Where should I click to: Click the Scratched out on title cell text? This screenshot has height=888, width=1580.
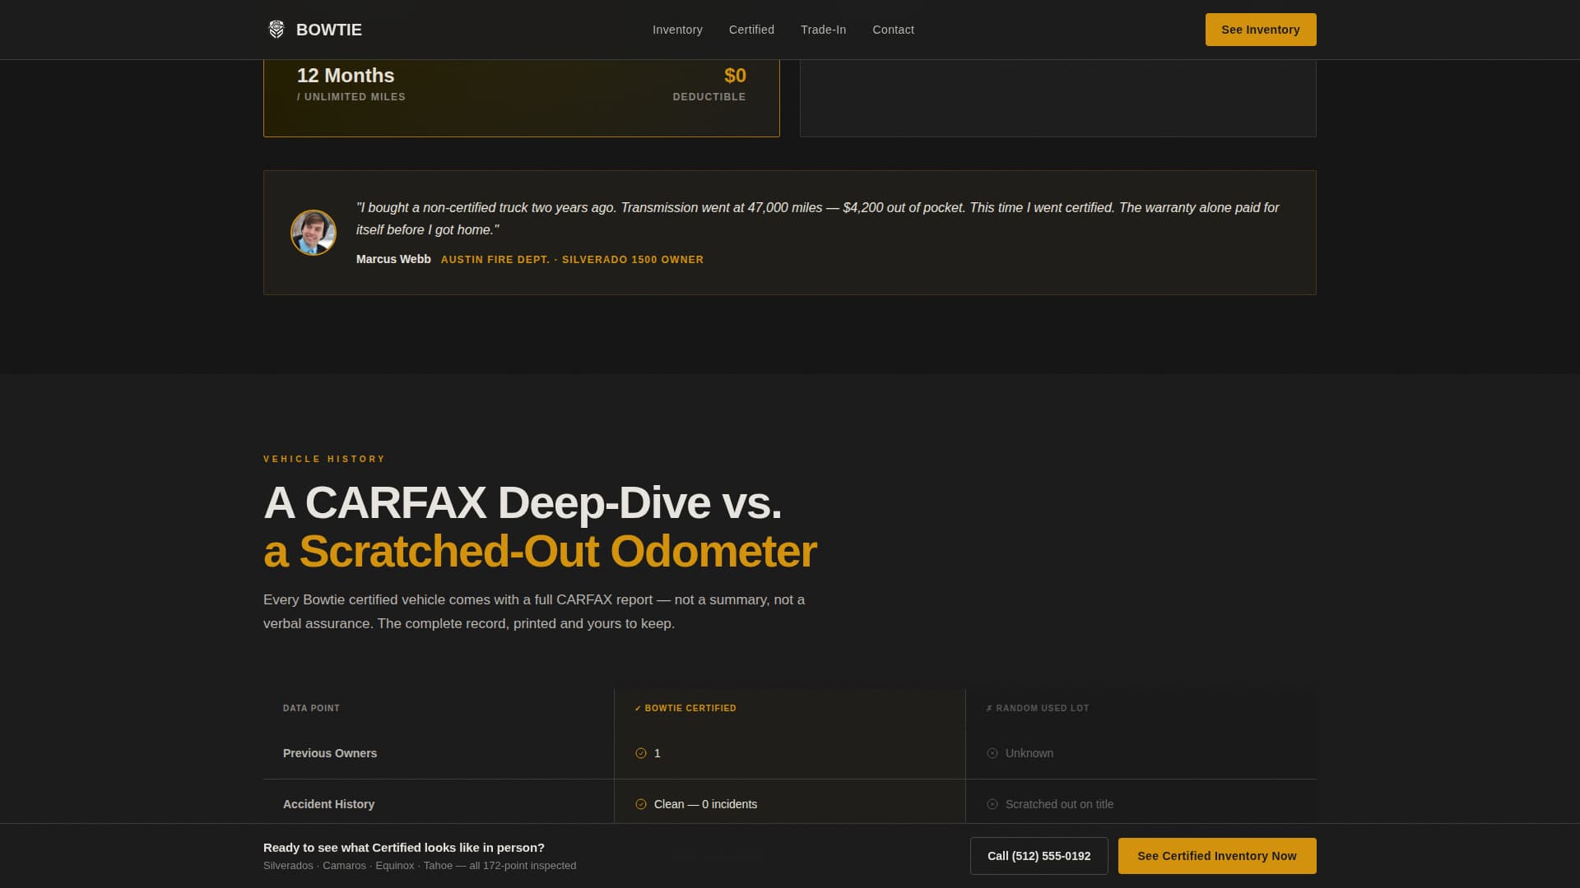coord(1059,804)
